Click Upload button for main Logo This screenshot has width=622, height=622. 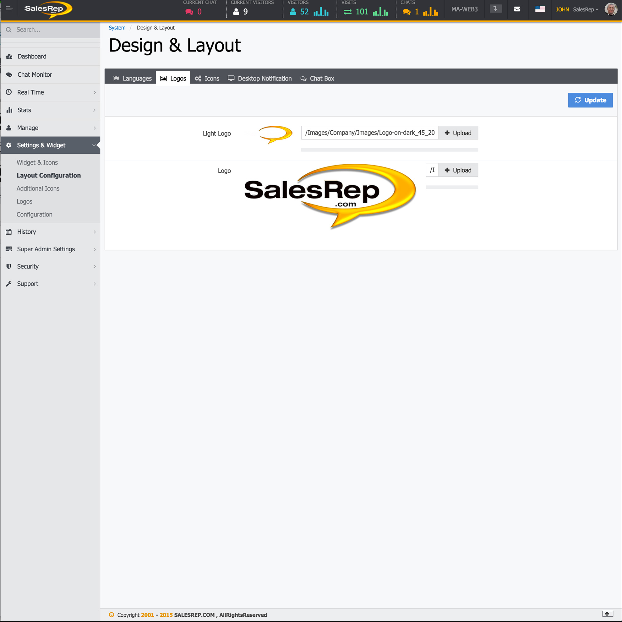458,170
